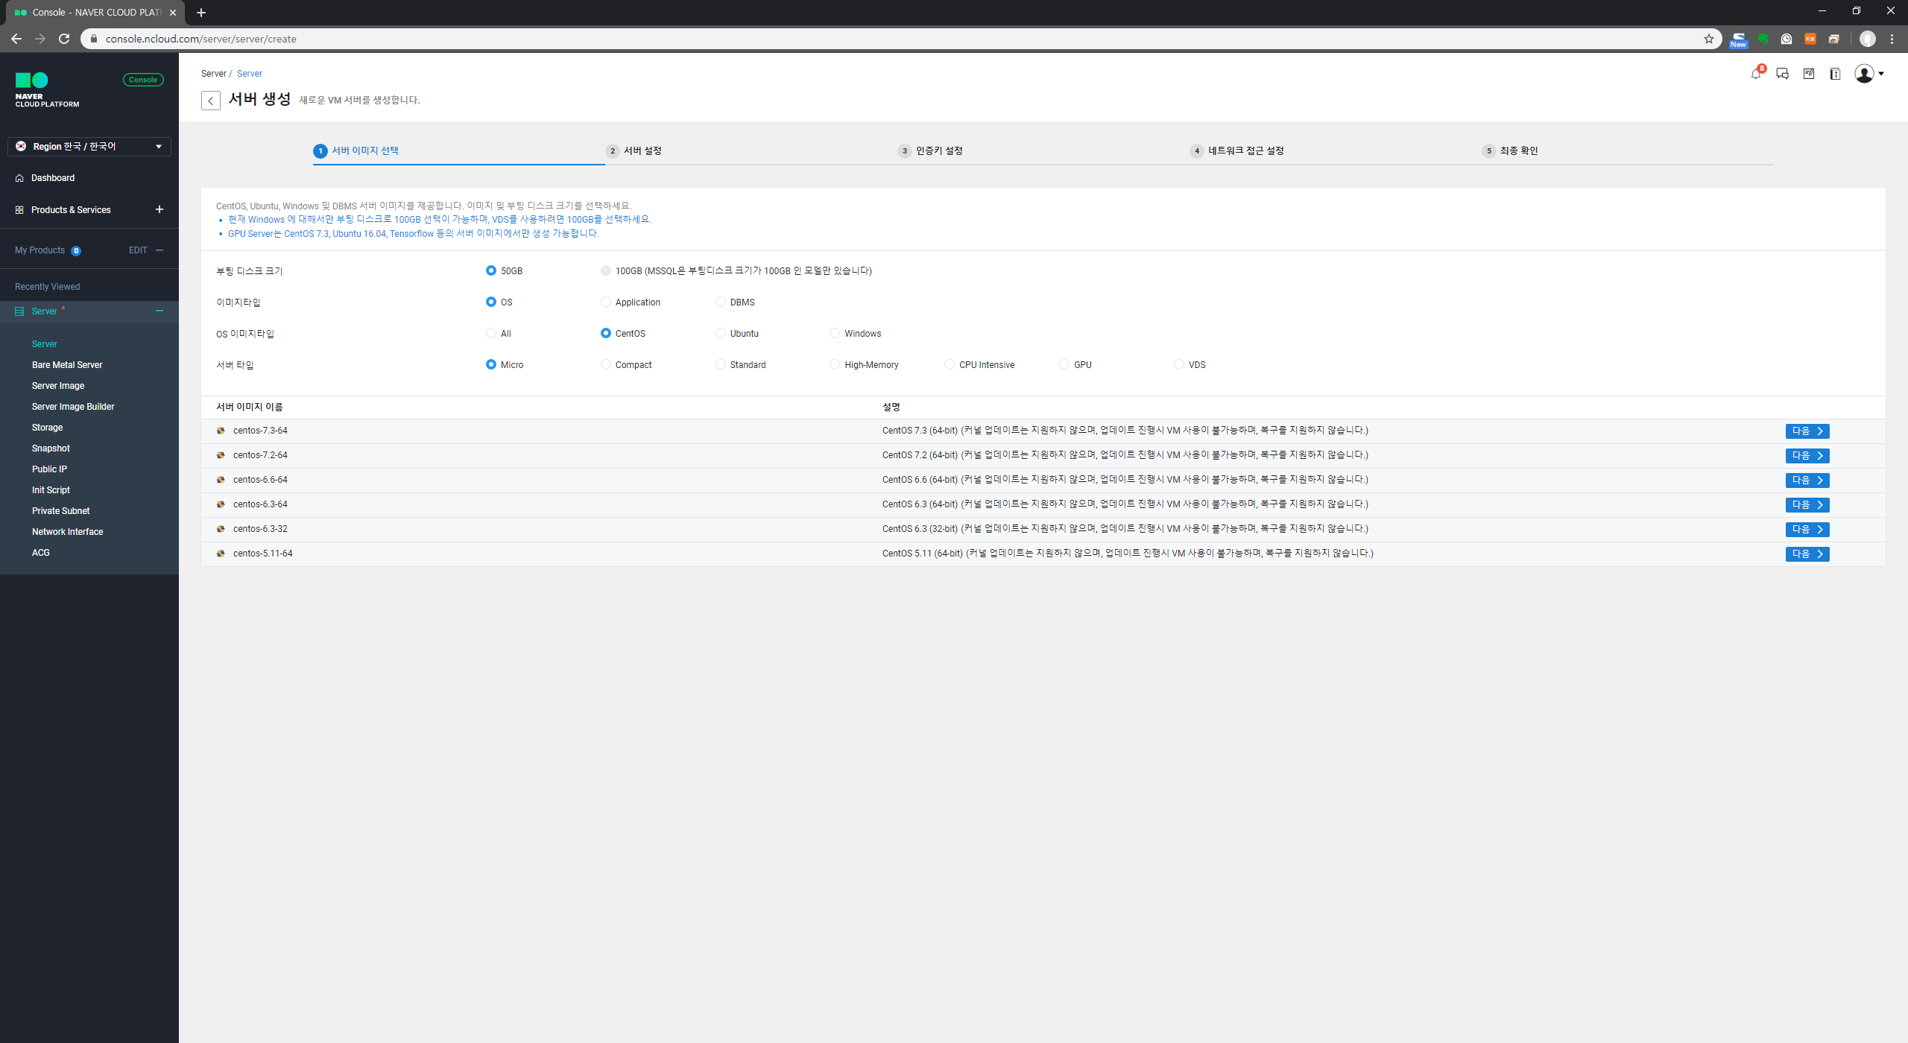Screen dimensions: 1908x1043
Task: Open Server Image Builder in sidebar
Action: [73, 407]
